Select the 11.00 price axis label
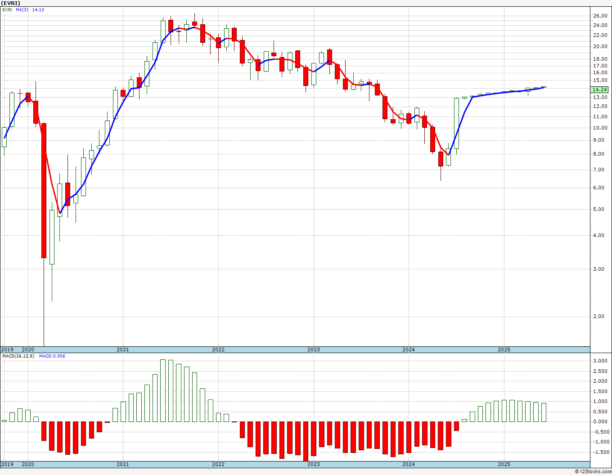Viewport: 612px width, 475px height. point(600,117)
